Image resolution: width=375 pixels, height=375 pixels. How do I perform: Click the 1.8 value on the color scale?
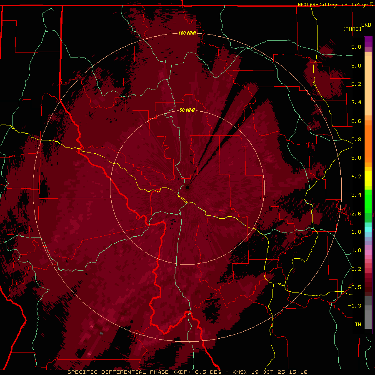pos(356,232)
